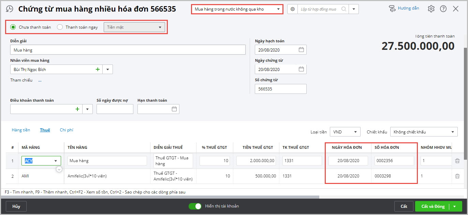Screen dimensions: 468x215
Task: Toggle Hiển thị tài khoản switch
Action: tap(195, 206)
